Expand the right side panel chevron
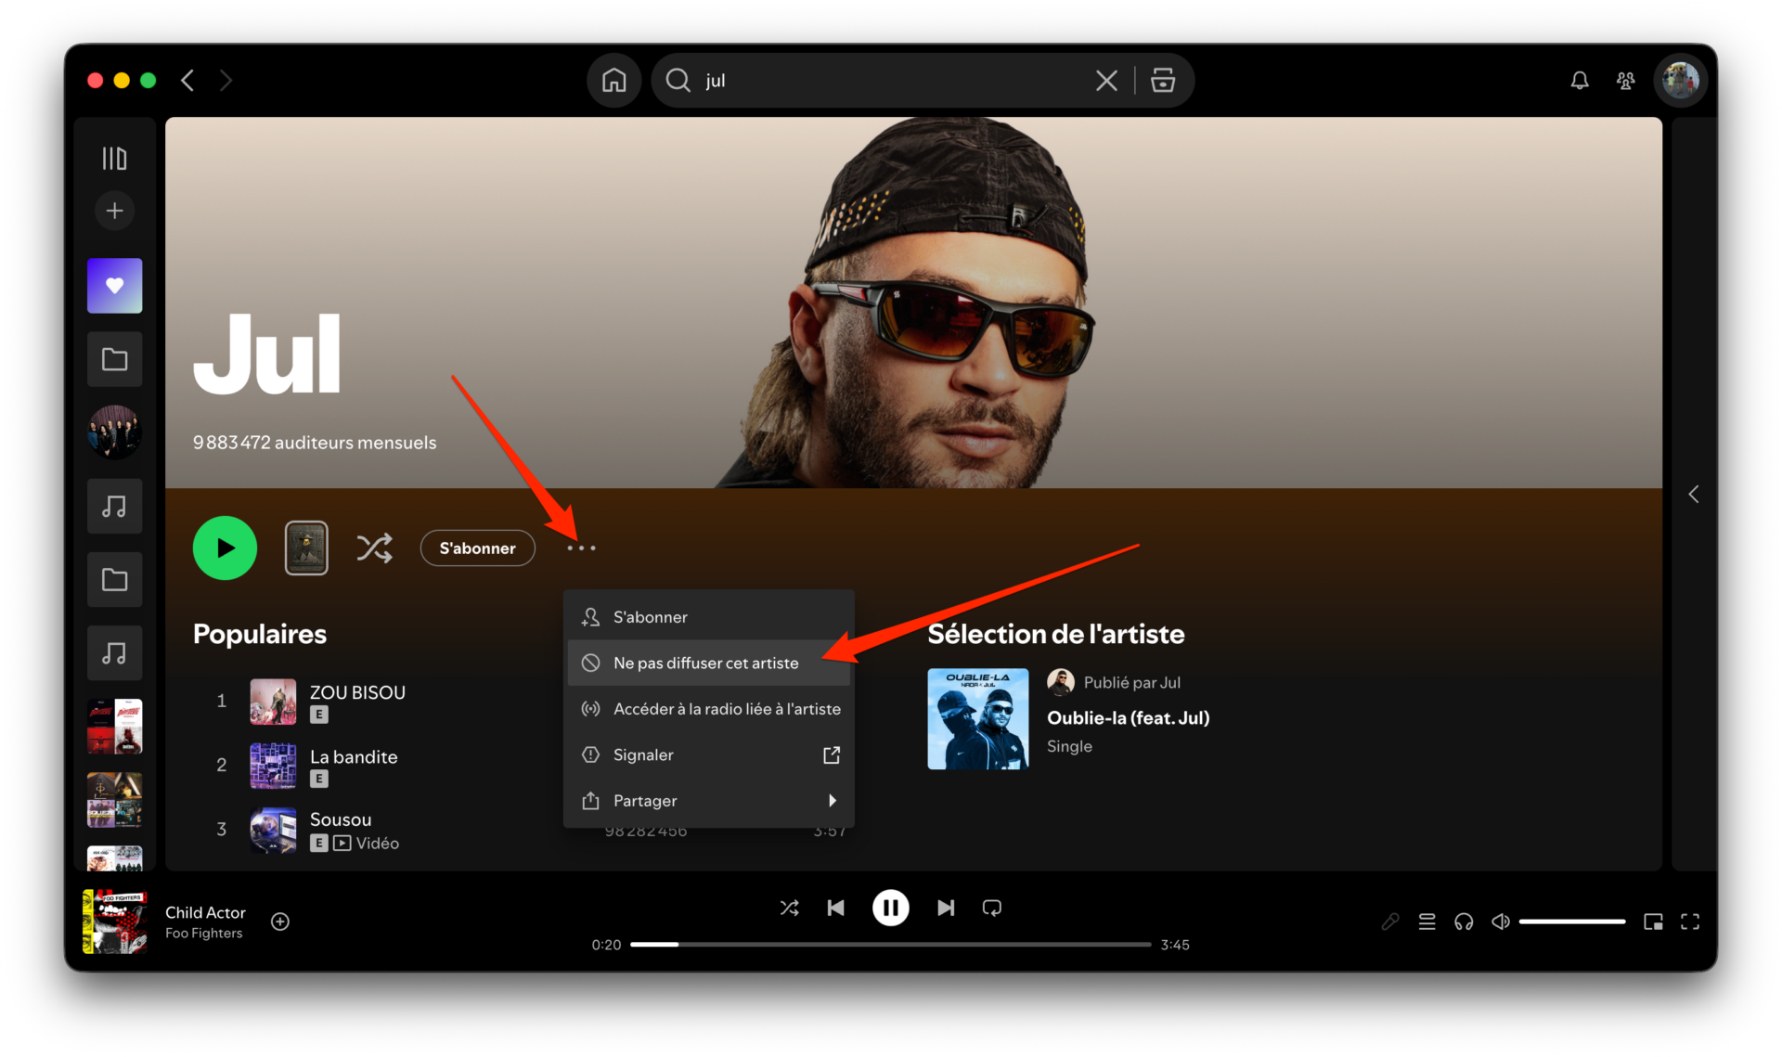This screenshot has height=1057, width=1782. pyautogui.click(x=1693, y=495)
